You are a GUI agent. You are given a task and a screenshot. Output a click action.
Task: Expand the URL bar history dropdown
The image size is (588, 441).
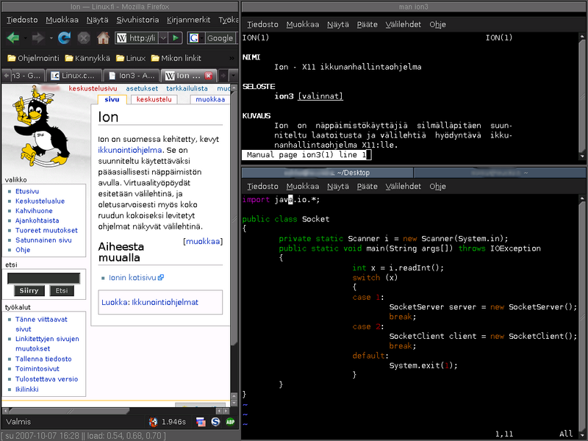(162, 38)
